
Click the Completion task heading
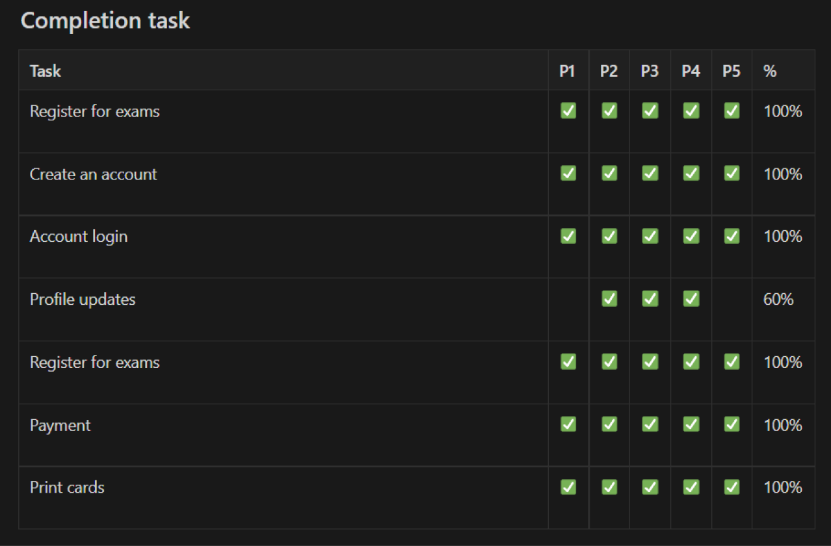(x=105, y=21)
